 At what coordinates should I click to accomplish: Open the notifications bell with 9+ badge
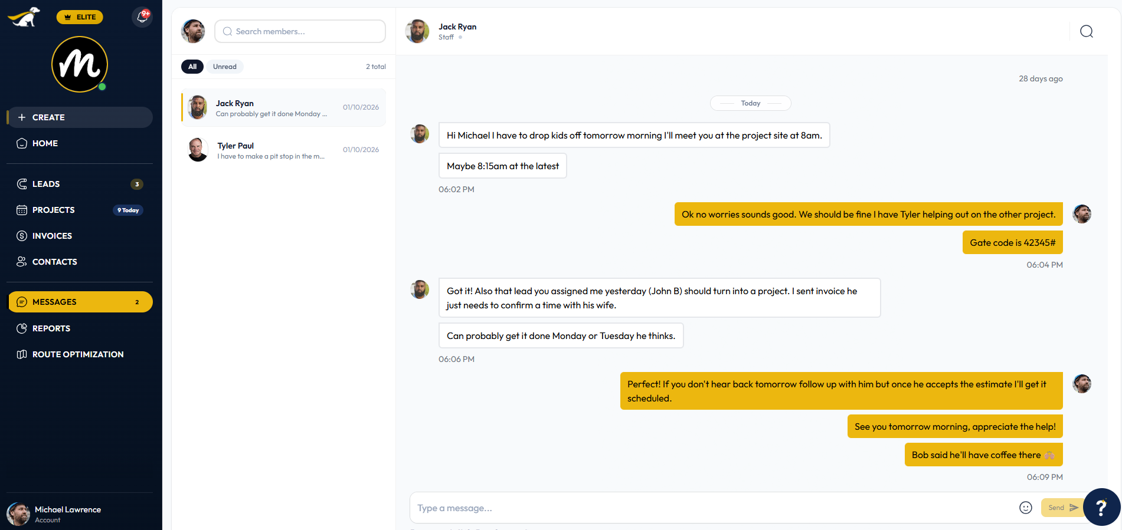pyautogui.click(x=142, y=17)
